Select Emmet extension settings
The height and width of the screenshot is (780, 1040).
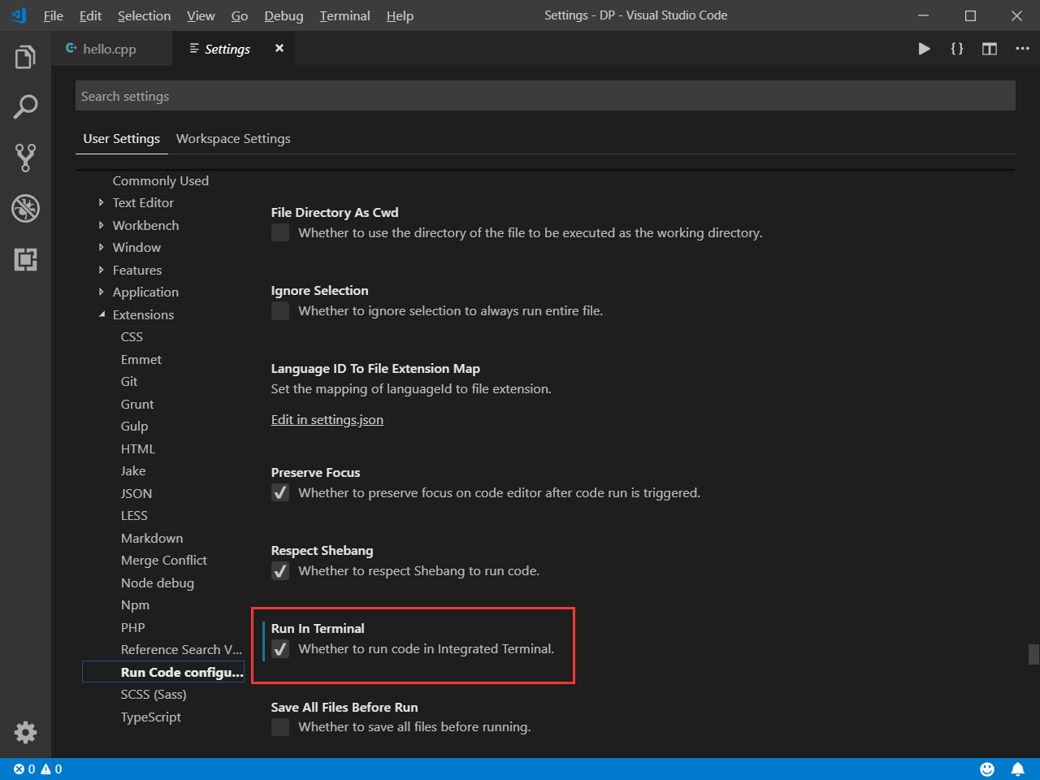[141, 359]
